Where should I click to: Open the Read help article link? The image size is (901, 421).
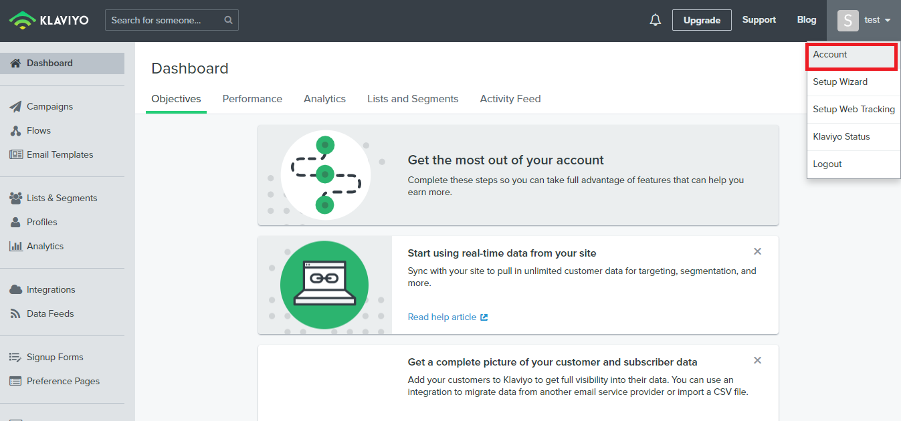(442, 317)
